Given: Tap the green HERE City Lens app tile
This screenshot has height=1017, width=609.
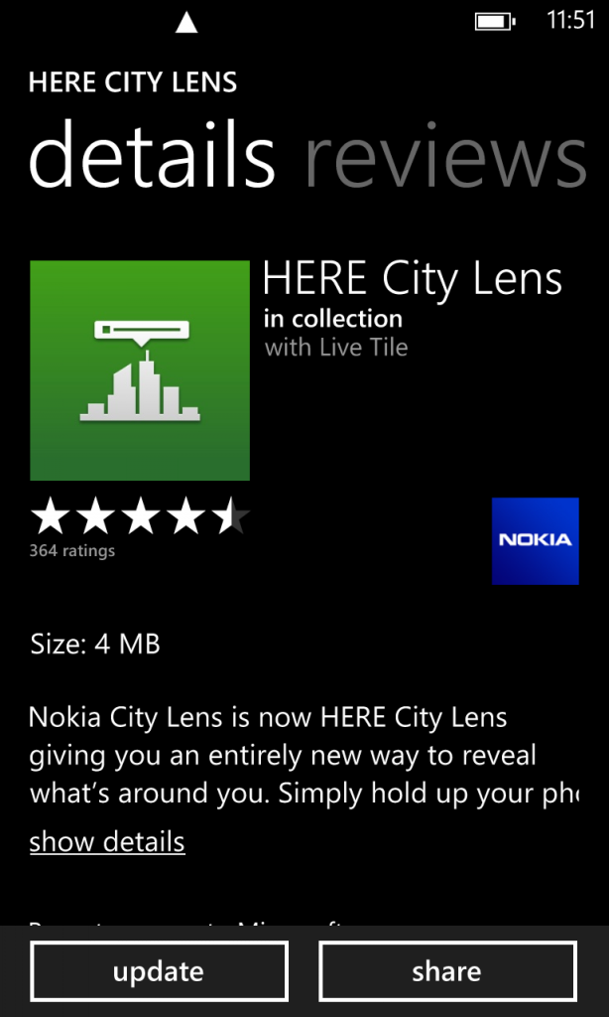Looking at the screenshot, I should click(x=140, y=370).
